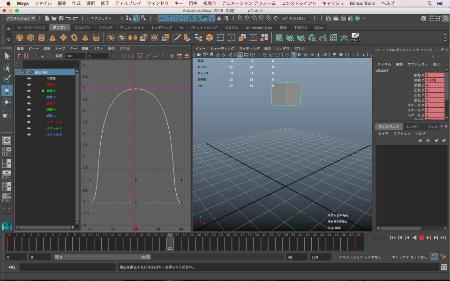Play backwards button
The image size is (450, 281).
pyautogui.click(x=414, y=237)
